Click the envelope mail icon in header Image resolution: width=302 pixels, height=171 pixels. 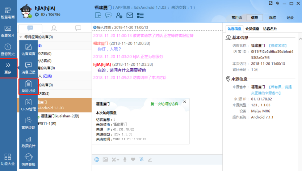tap(130, 15)
